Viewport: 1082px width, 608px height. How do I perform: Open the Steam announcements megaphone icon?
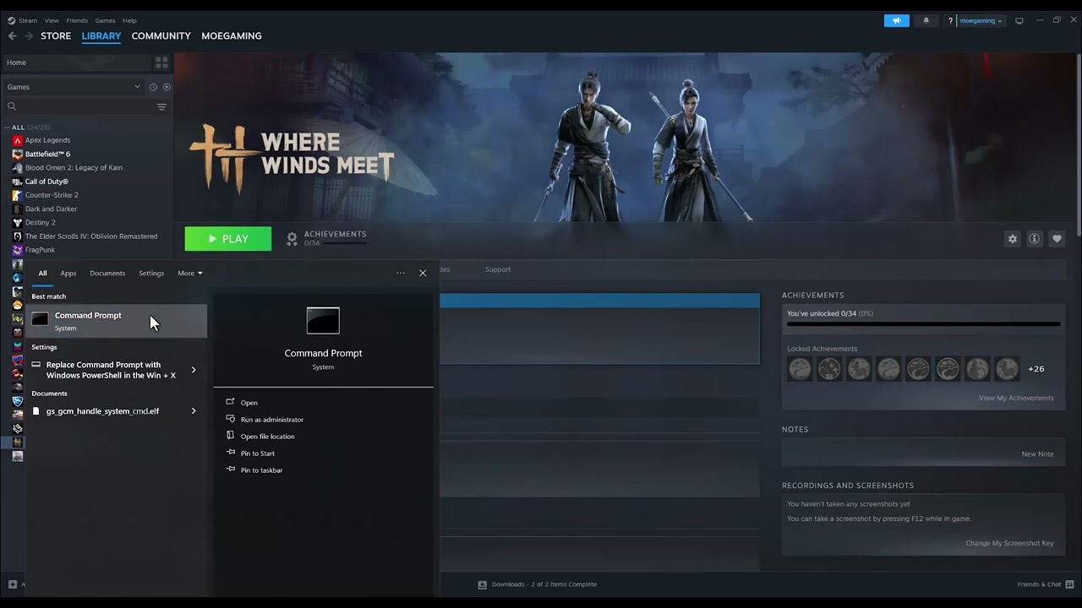897,20
